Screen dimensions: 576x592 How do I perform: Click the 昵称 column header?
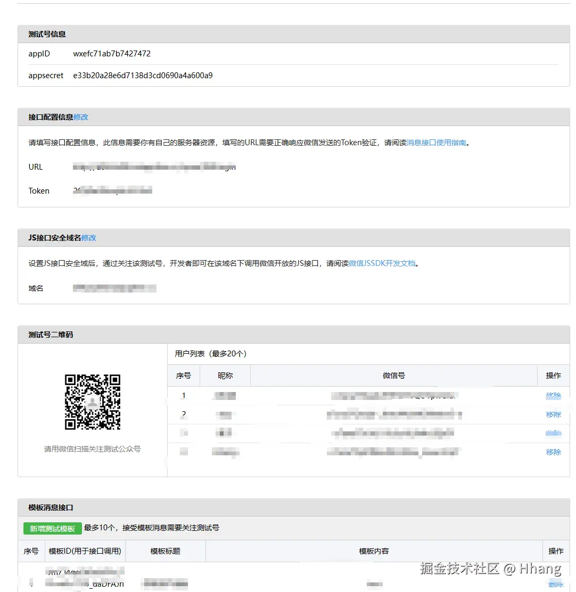click(225, 376)
